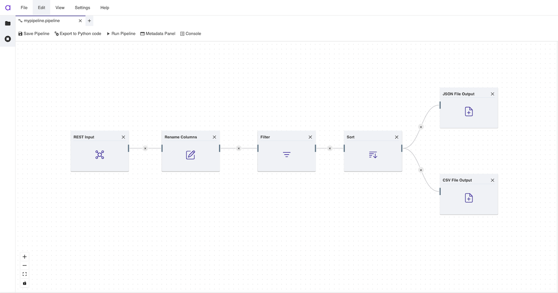Fit the pipeline view to screen
This screenshot has height=293, width=558.
click(25, 274)
